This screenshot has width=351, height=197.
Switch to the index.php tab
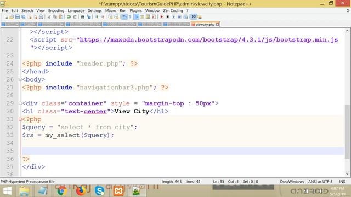pyautogui.click(x=150, y=24)
